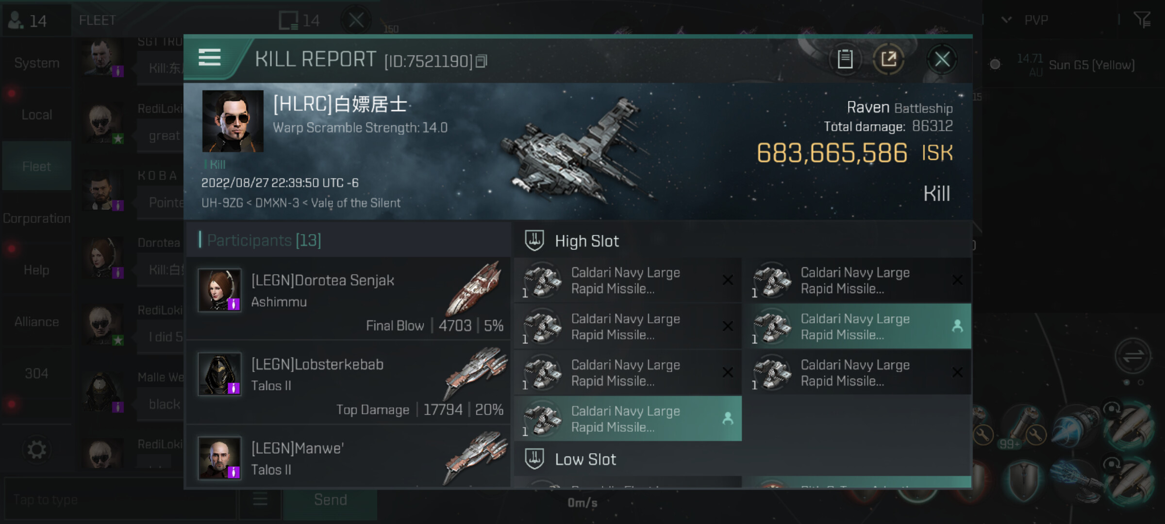Open the Alliance chat channel
Viewport: 1165px width, 524px height.
[36, 322]
